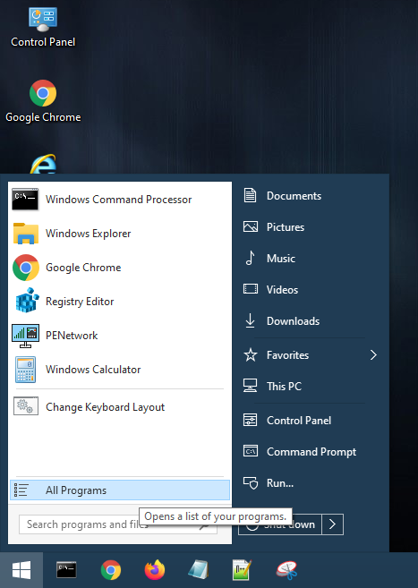
Task: Open All Programs list
Action: coord(120,490)
